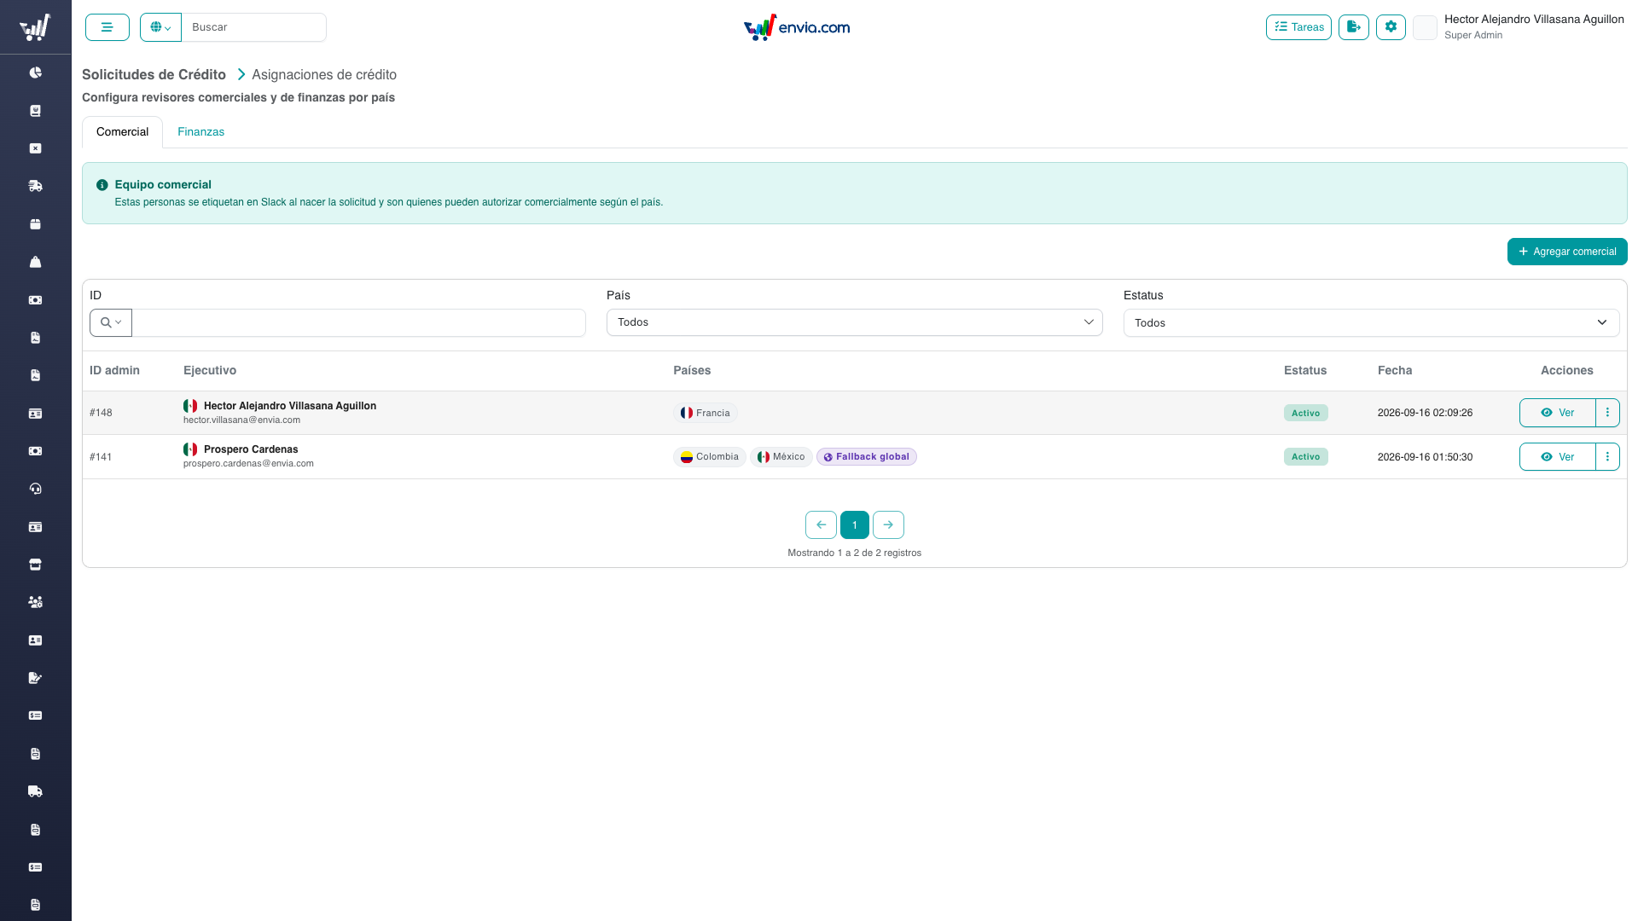Open the store shop sidebar icon

35,565
